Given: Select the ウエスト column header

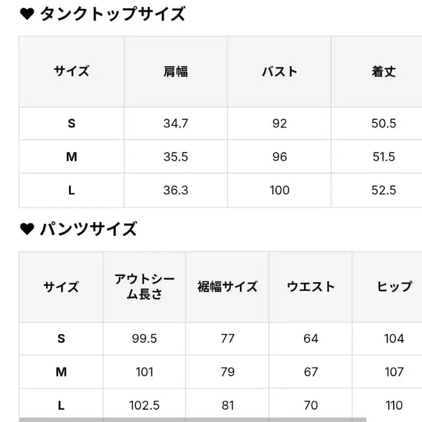Looking at the screenshot, I should coord(311,287).
